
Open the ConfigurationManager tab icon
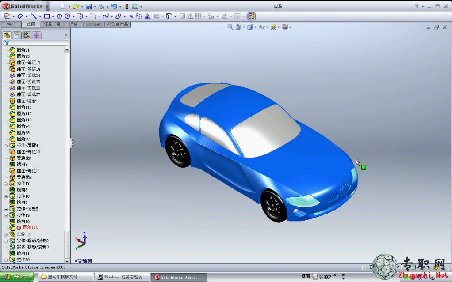(27, 35)
